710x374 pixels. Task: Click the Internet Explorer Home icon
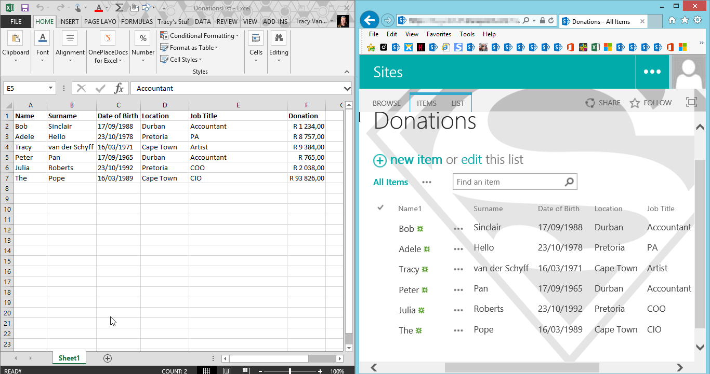[672, 20]
